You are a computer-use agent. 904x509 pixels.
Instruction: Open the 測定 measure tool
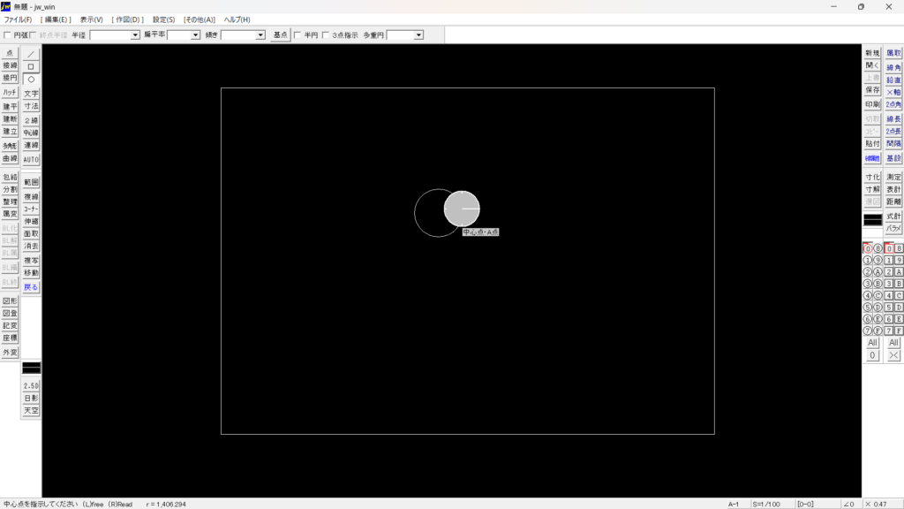(x=893, y=178)
